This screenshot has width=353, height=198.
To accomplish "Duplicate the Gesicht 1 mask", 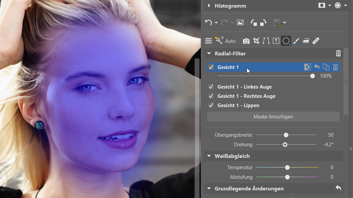I will tap(326, 67).
